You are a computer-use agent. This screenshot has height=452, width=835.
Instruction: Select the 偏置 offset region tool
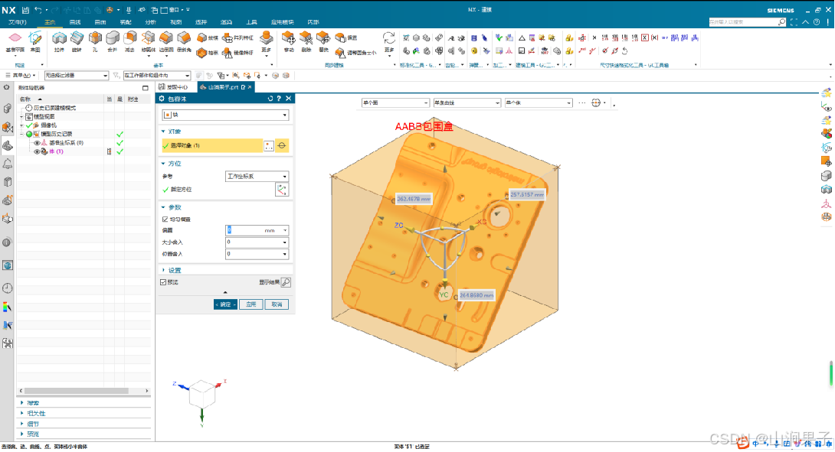tap(346, 37)
